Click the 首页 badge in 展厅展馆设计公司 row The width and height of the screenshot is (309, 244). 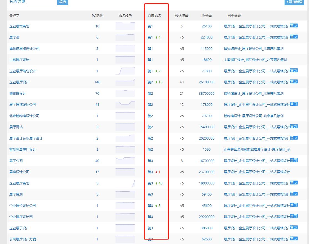click(294, 104)
